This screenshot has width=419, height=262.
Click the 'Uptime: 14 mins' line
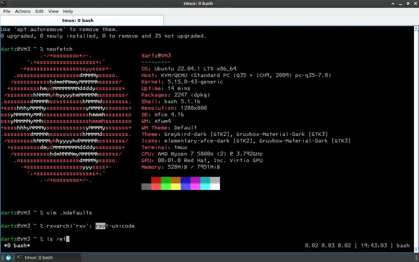point(166,88)
